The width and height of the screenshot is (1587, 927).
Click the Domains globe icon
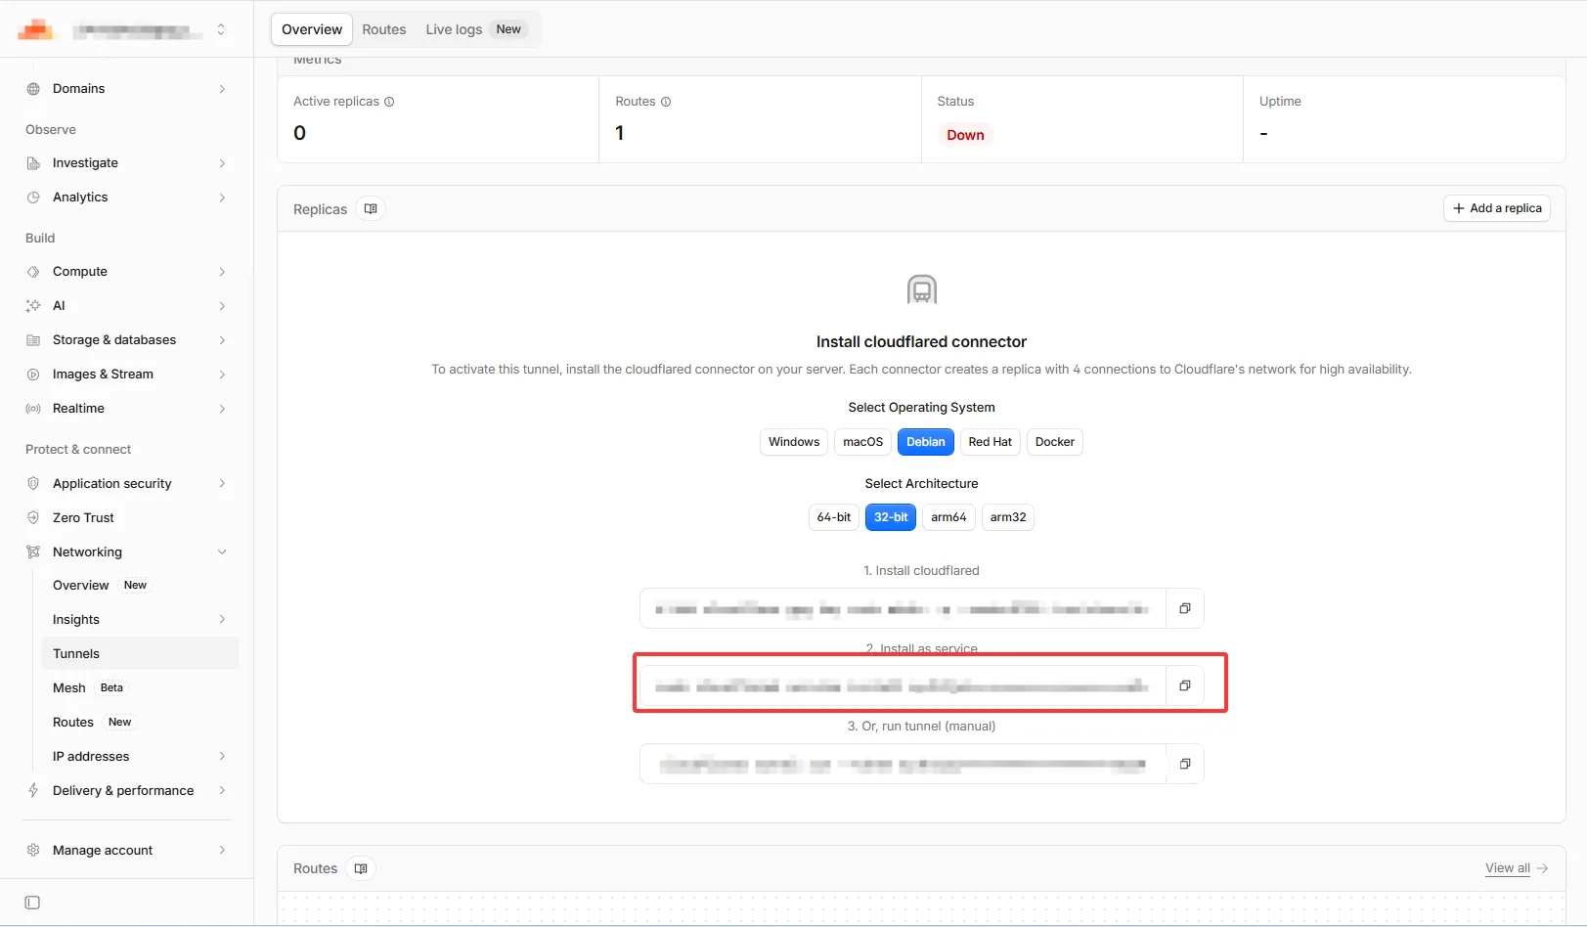33,89
